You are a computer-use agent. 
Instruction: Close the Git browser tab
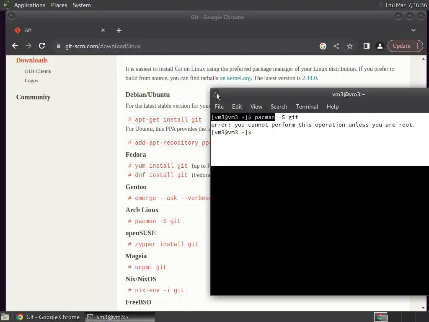103,30
